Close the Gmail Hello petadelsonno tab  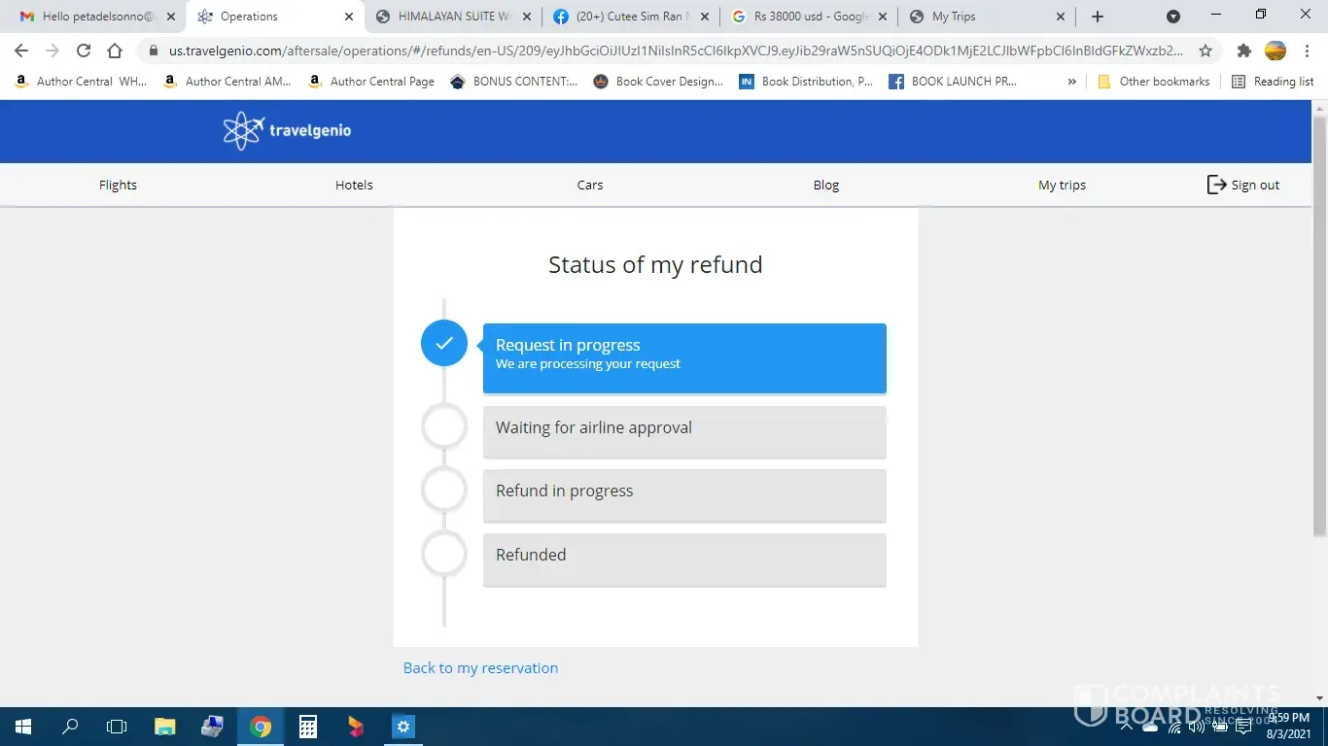[171, 17]
